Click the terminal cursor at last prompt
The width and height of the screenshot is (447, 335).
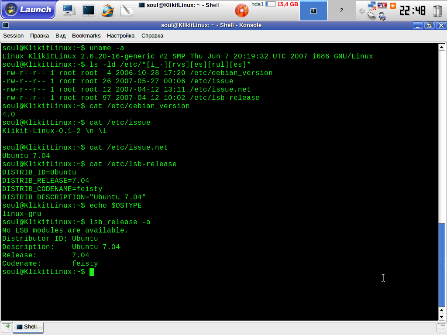click(x=92, y=272)
